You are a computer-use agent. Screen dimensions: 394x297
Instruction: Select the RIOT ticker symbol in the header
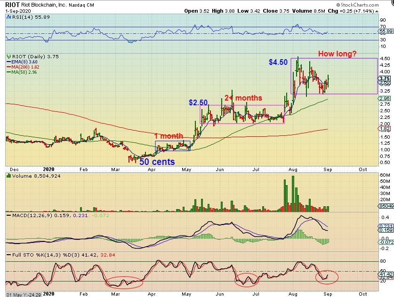click(x=12, y=5)
